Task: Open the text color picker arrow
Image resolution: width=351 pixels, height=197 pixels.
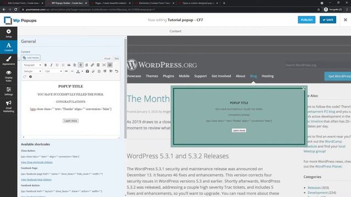Action: pyautogui.click(x=82, y=71)
